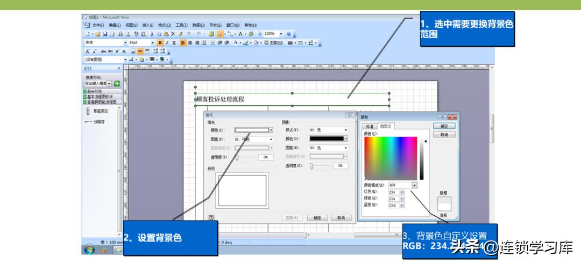Screen dimensions: 581x263
Task: Increase the green value with stepper
Action: [402, 198]
